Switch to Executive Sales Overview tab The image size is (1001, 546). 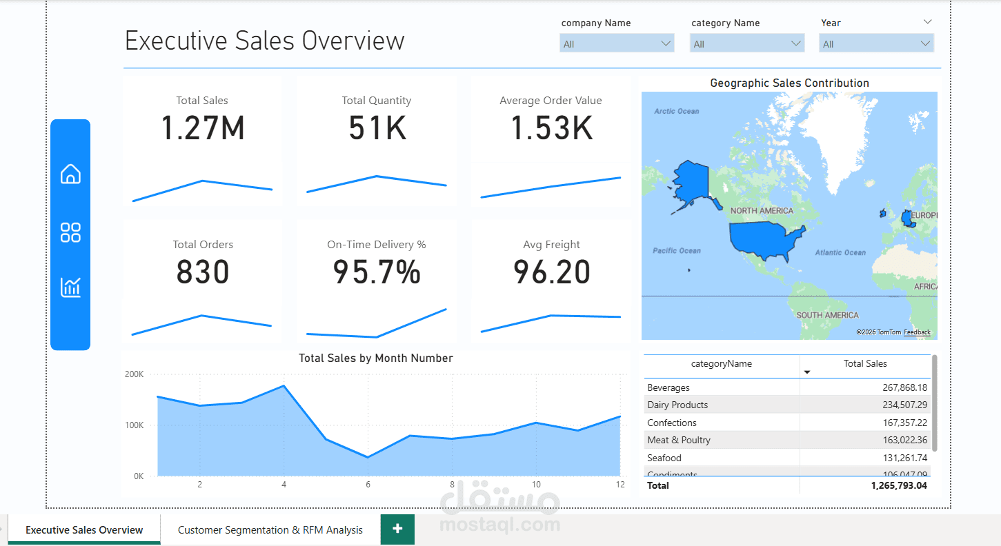pos(84,530)
